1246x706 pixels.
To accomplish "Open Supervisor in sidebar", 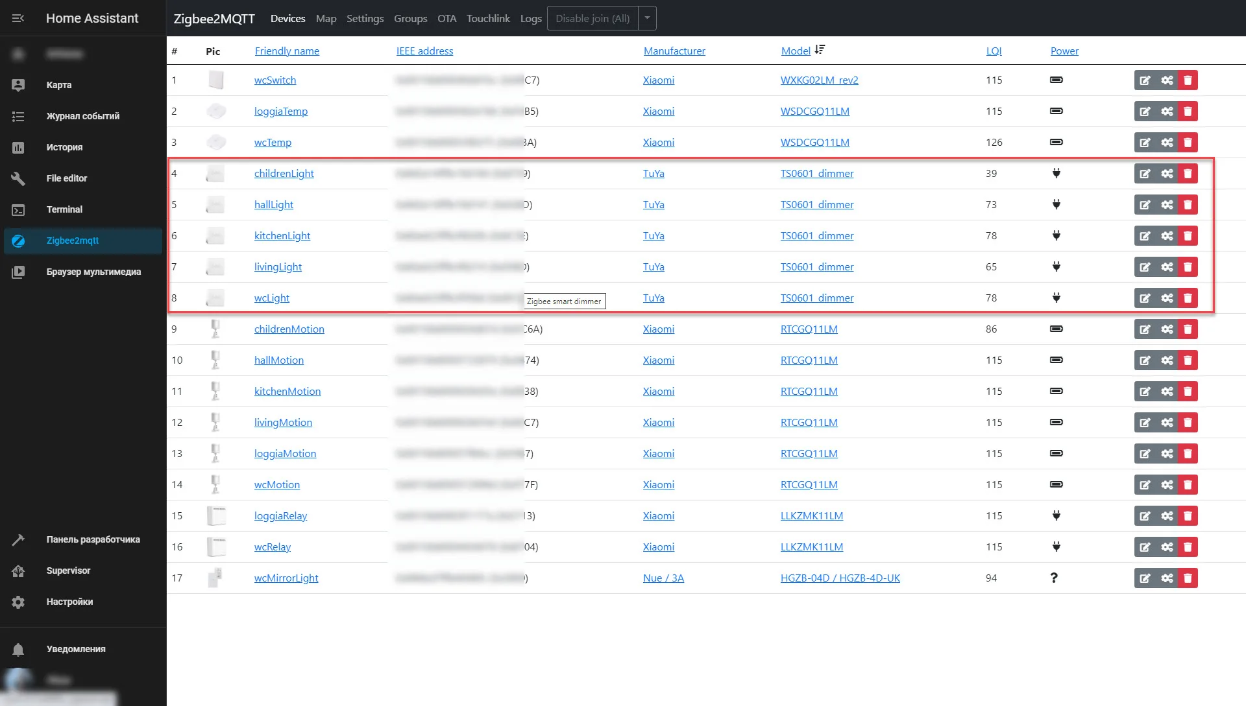I will pyautogui.click(x=68, y=571).
